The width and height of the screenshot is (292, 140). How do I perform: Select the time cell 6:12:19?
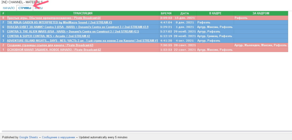pos(166,36)
